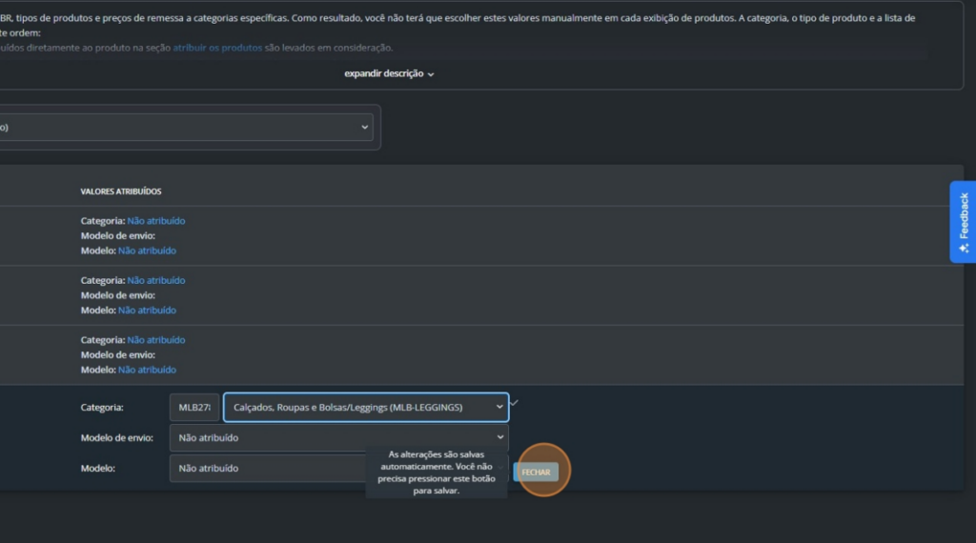Image resolution: width=976 pixels, height=543 pixels.
Task: Click third row's Modelo Não atribuído link
Action: coord(147,370)
